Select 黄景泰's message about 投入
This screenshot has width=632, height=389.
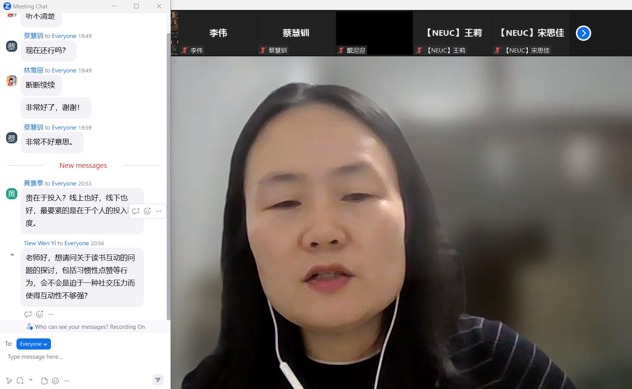82,211
